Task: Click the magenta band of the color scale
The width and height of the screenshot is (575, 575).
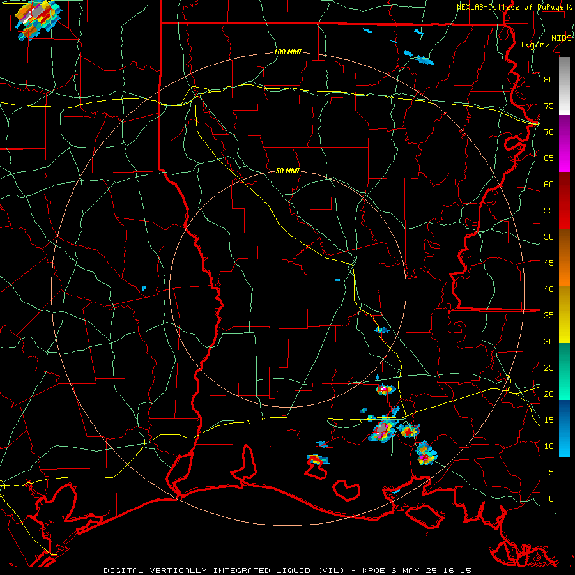Action: 564,144
